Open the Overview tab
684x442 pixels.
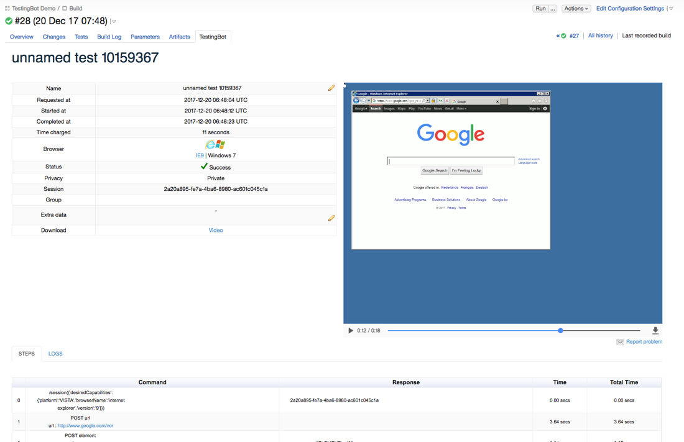click(x=21, y=37)
